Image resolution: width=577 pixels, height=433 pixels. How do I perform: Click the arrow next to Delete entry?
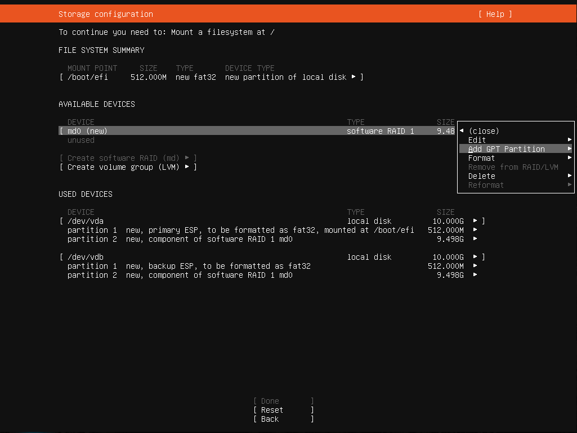tap(570, 176)
